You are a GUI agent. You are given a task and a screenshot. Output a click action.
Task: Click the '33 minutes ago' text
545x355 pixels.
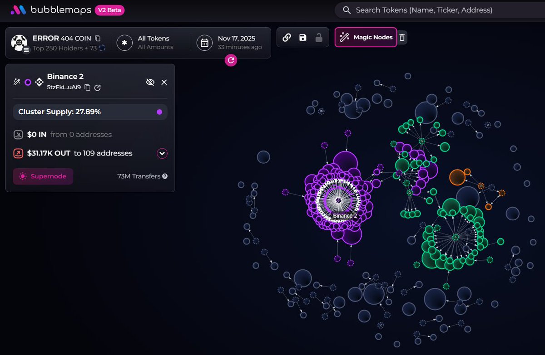(x=240, y=47)
